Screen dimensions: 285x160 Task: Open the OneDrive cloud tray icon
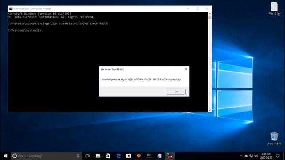pyautogui.click(x=246, y=156)
